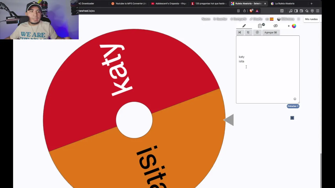This screenshot has height=188, width=335.
Task: Open the browser hamburger menu
Action: [318, 11]
